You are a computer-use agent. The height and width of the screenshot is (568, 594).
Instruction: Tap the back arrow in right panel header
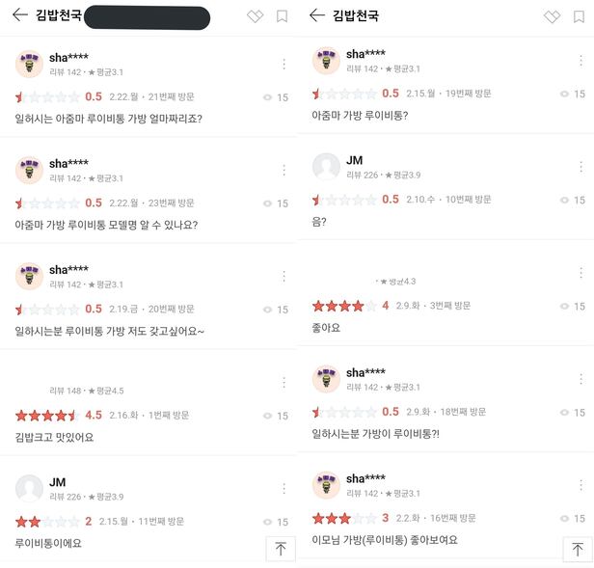316,15
